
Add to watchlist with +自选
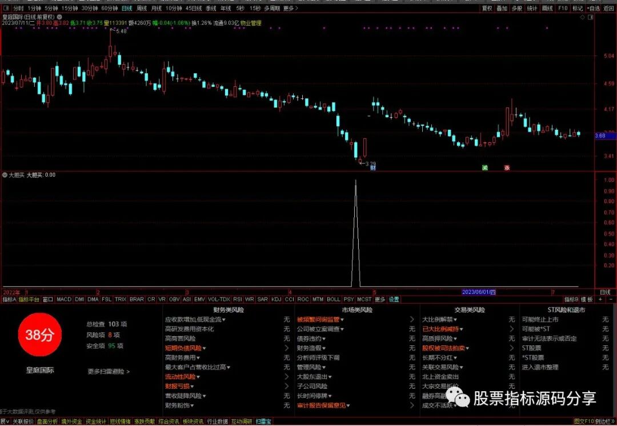tap(594, 8)
